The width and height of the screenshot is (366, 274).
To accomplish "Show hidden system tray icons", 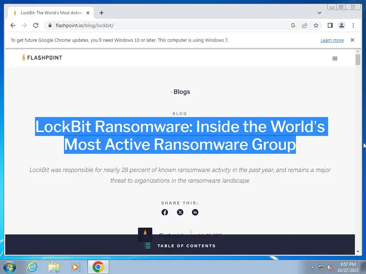I will click(312, 267).
